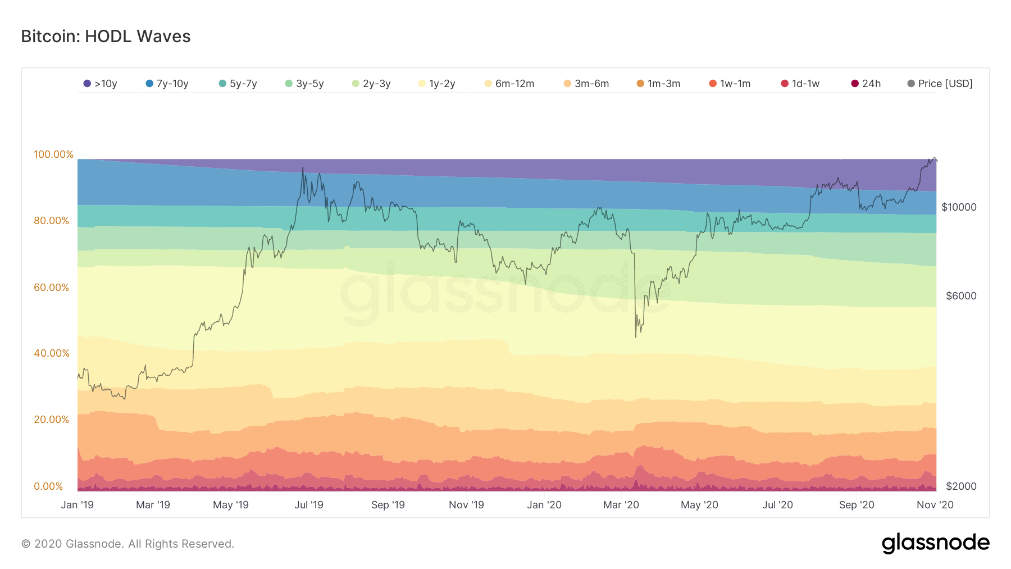The width and height of the screenshot is (1011, 569).
Task: Toggle the 3m-6m legend series
Action: (586, 84)
